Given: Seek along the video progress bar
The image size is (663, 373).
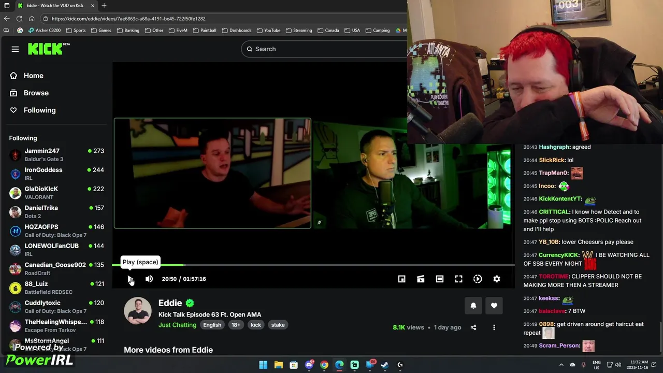Looking at the screenshot, I should 313,265.
